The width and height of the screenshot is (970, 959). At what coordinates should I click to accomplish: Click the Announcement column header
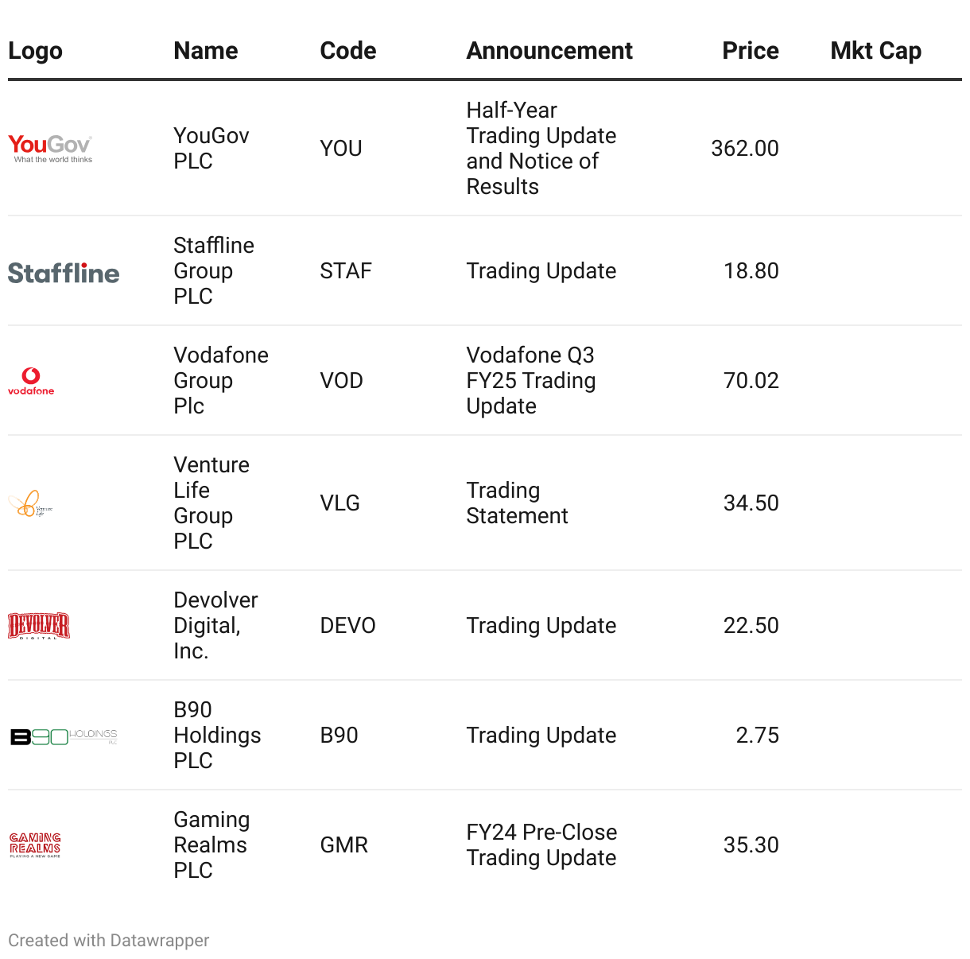point(549,51)
